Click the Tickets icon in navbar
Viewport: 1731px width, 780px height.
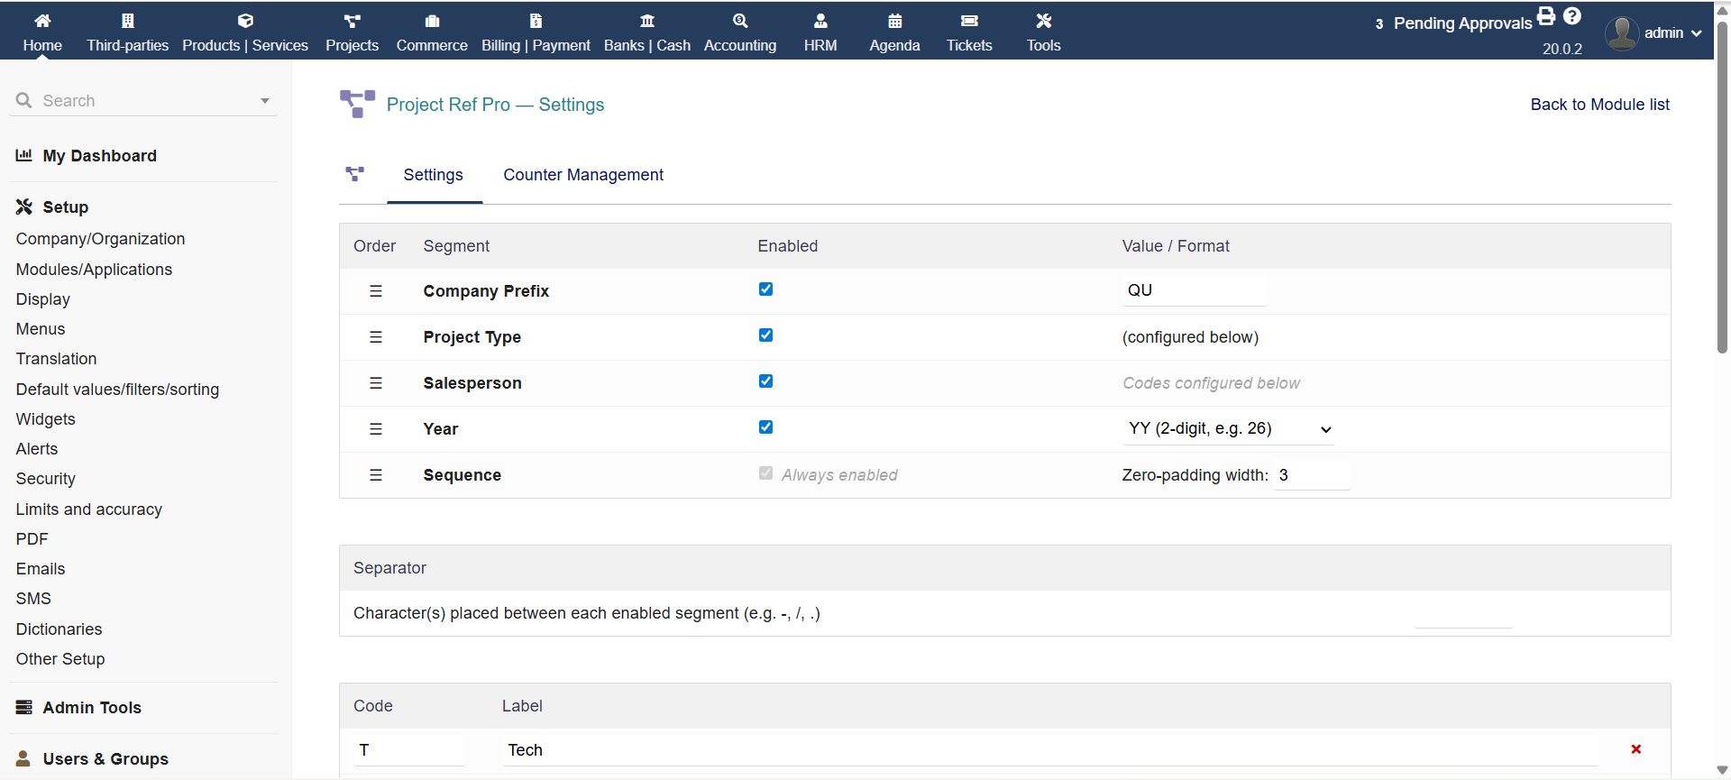[x=969, y=21]
